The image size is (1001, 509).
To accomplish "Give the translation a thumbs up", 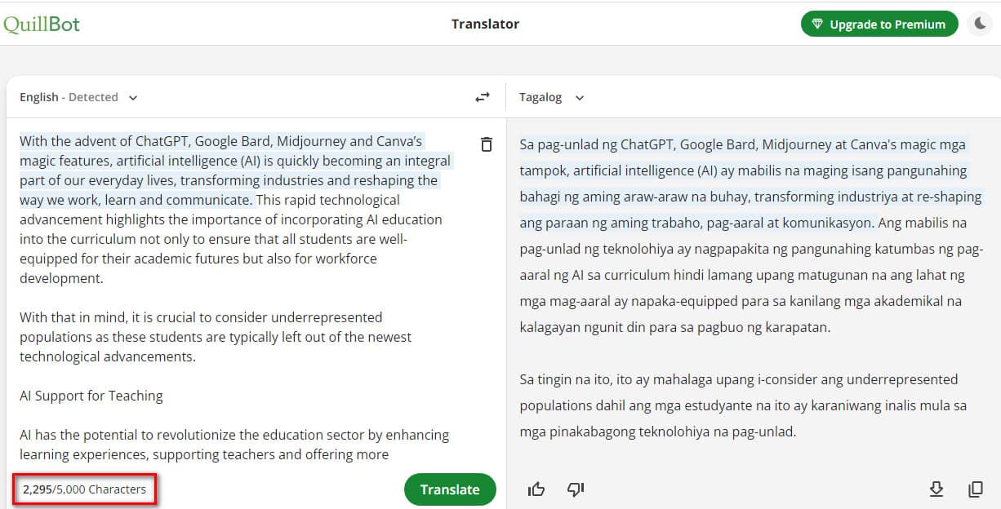I will [536, 489].
